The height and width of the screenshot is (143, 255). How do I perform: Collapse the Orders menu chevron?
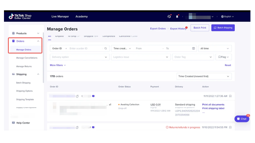pyautogui.click(x=38, y=41)
